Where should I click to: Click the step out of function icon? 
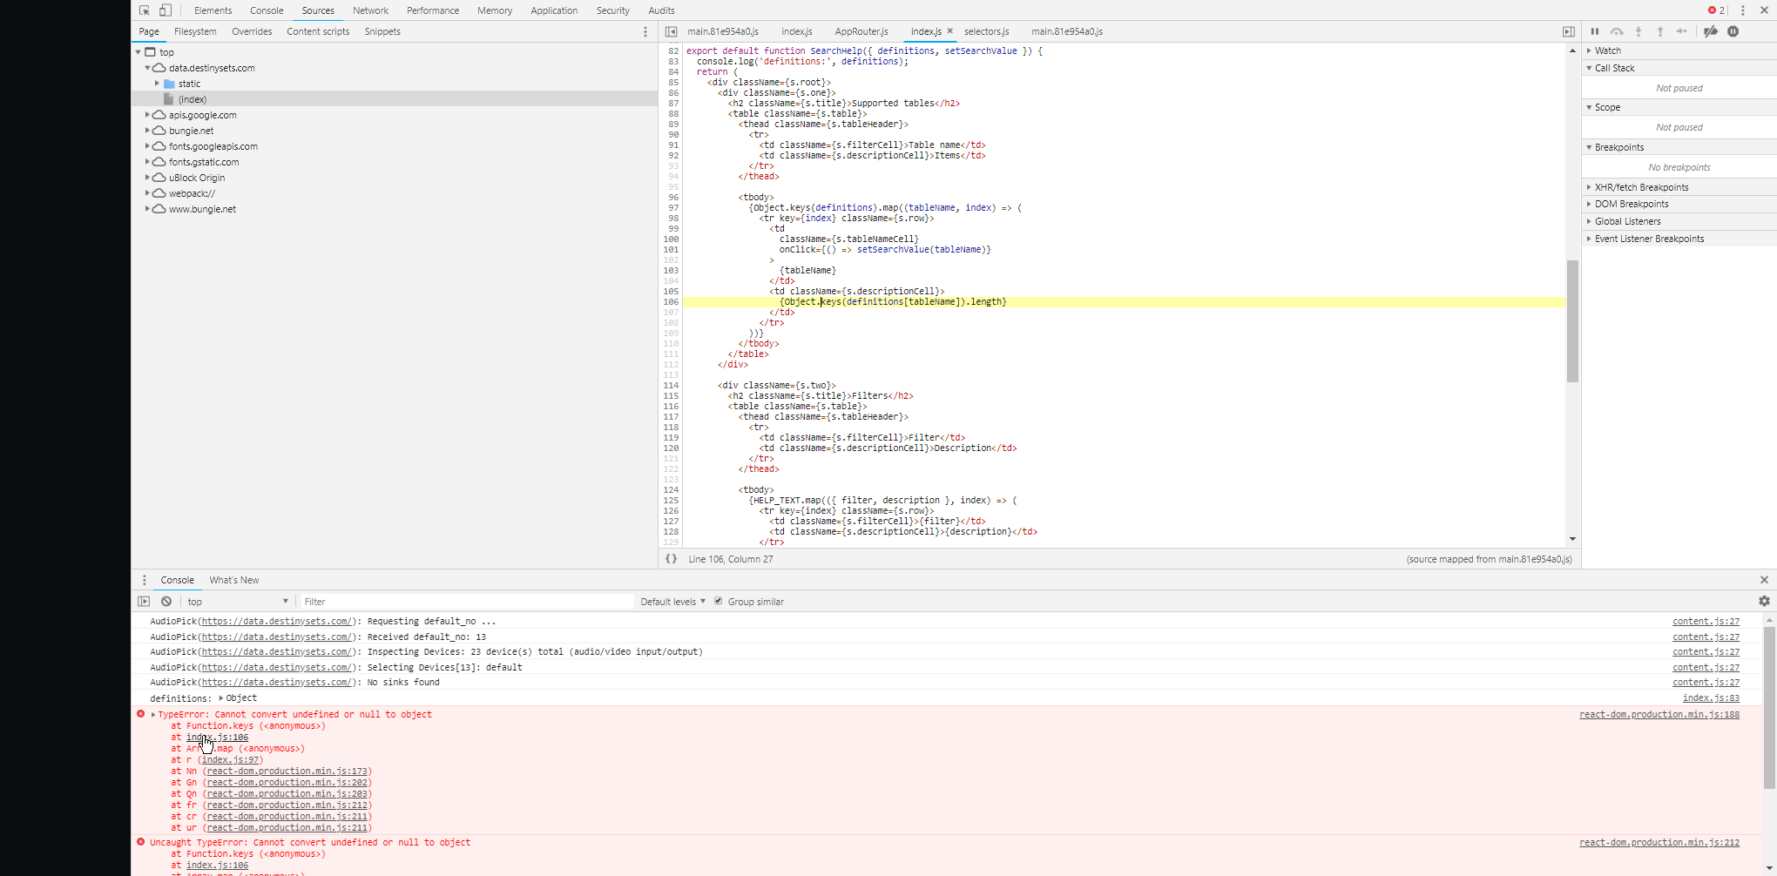click(1660, 31)
